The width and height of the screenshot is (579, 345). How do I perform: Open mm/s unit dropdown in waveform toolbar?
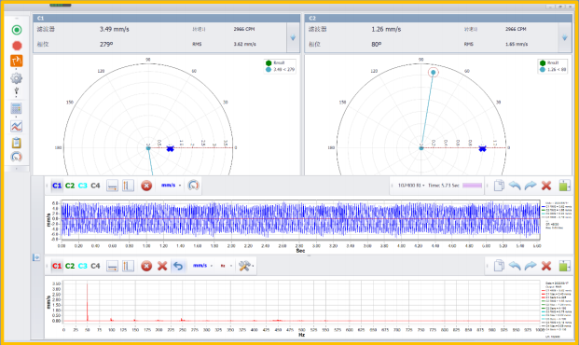coord(171,185)
